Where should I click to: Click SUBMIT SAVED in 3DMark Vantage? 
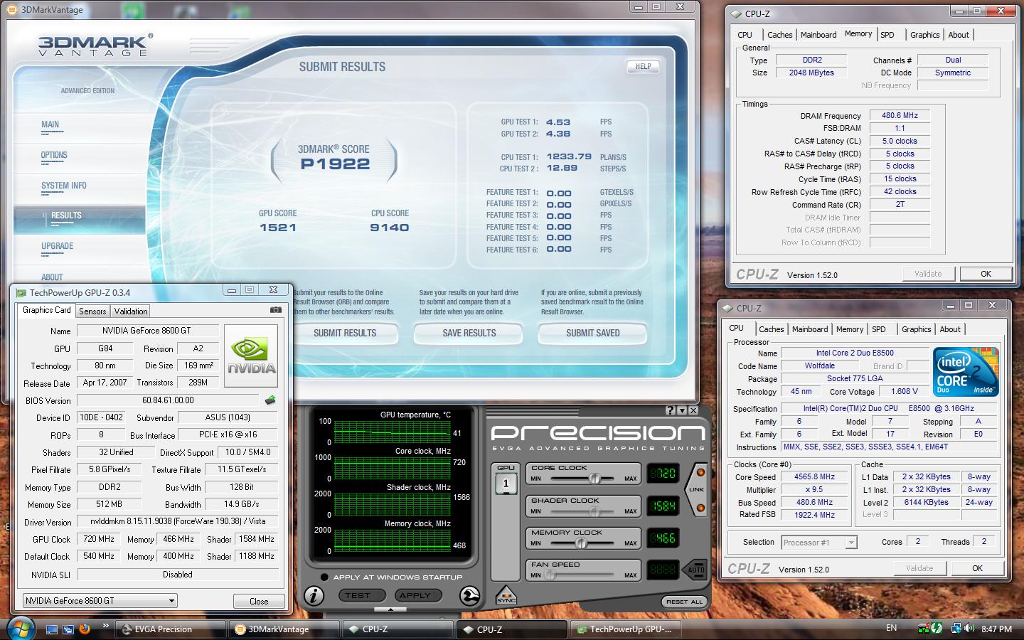(x=593, y=333)
